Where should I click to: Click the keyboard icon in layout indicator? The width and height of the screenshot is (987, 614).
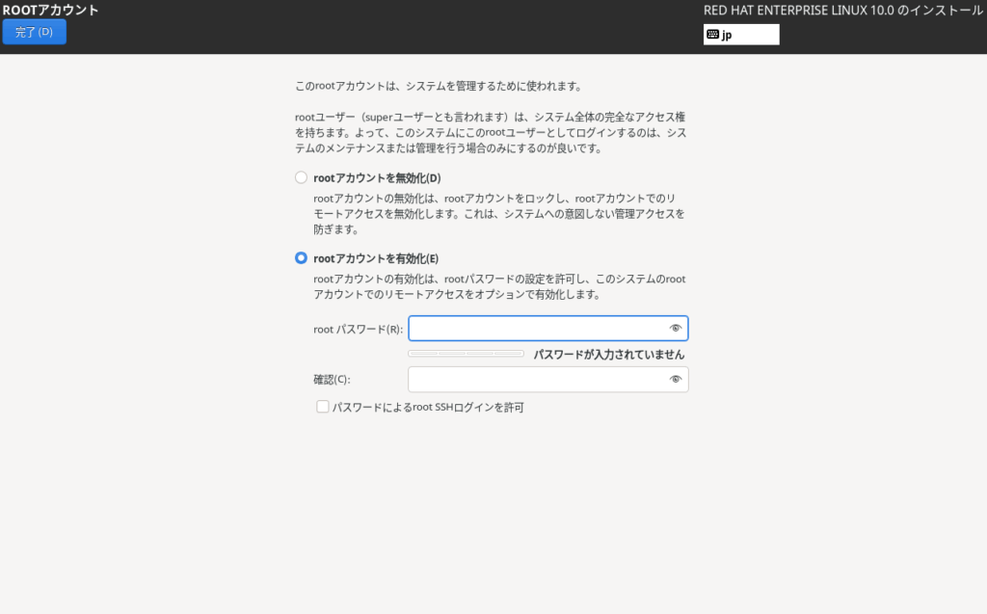[x=712, y=35]
